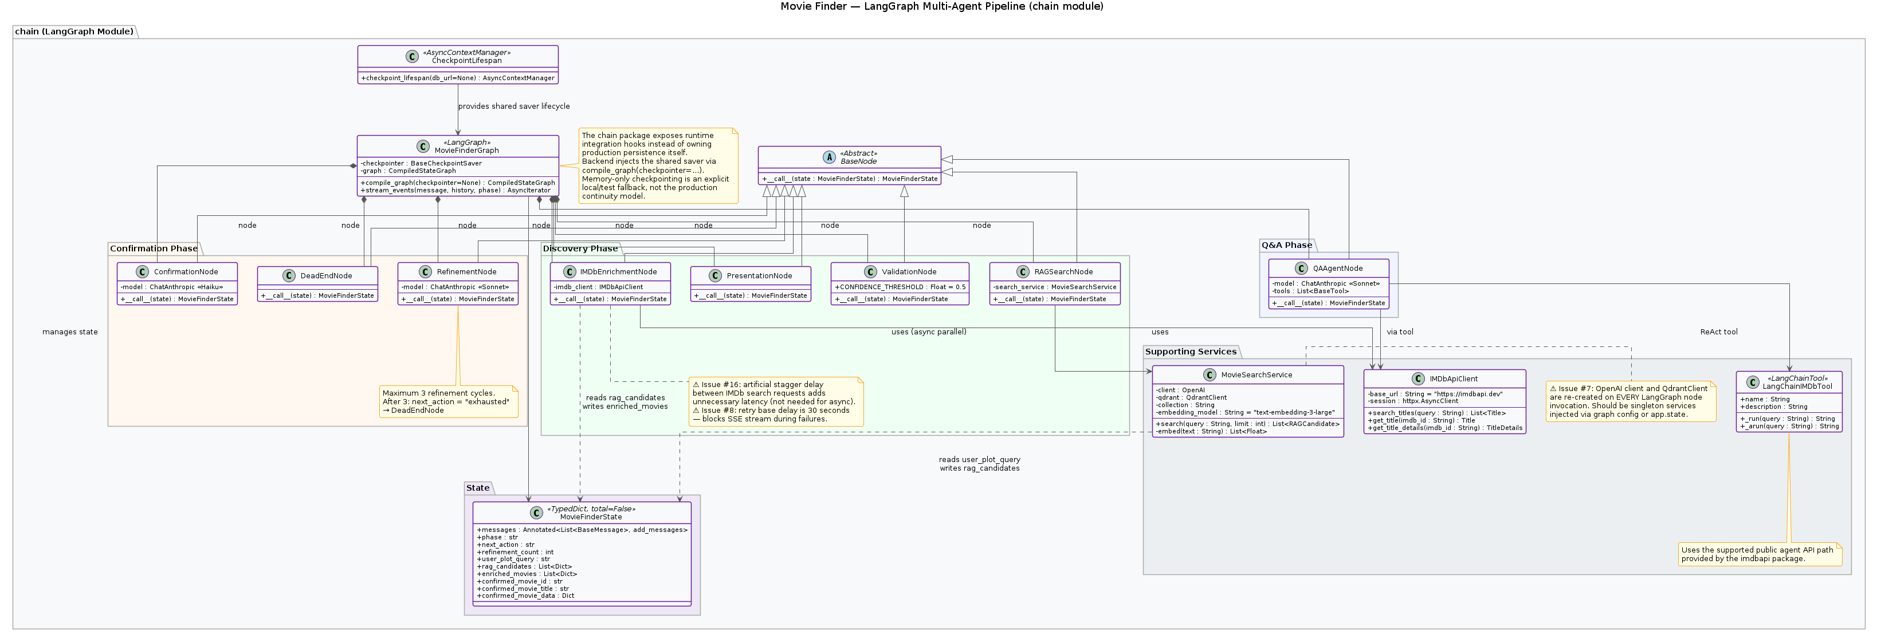Select the ConfirmationNode class icon

(143, 271)
